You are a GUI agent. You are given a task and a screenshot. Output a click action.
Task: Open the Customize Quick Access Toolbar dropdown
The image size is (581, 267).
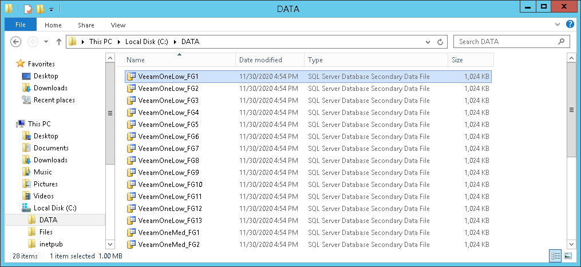pos(51,9)
